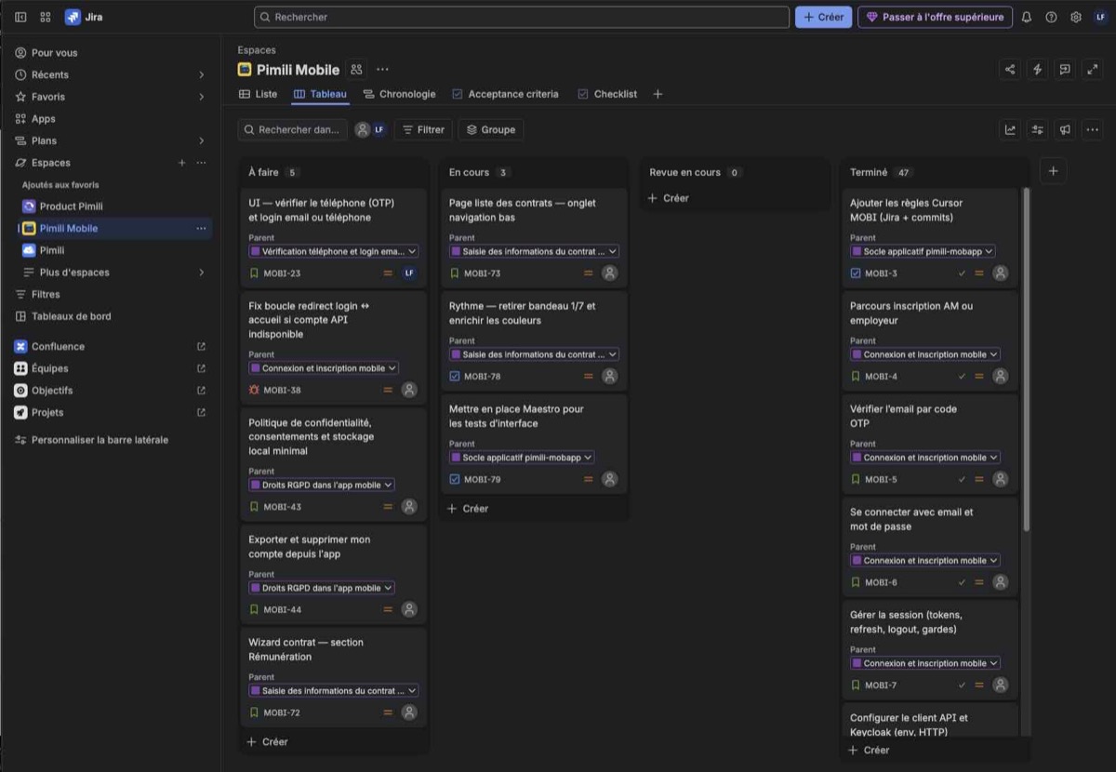Add a new column with the plus icon
This screenshot has height=772, width=1116.
[x=1053, y=171]
